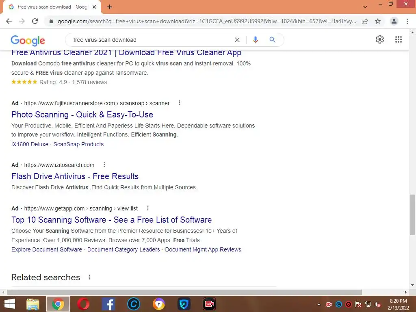
Task: Open network status tray icon
Action: click(x=368, y=305)
